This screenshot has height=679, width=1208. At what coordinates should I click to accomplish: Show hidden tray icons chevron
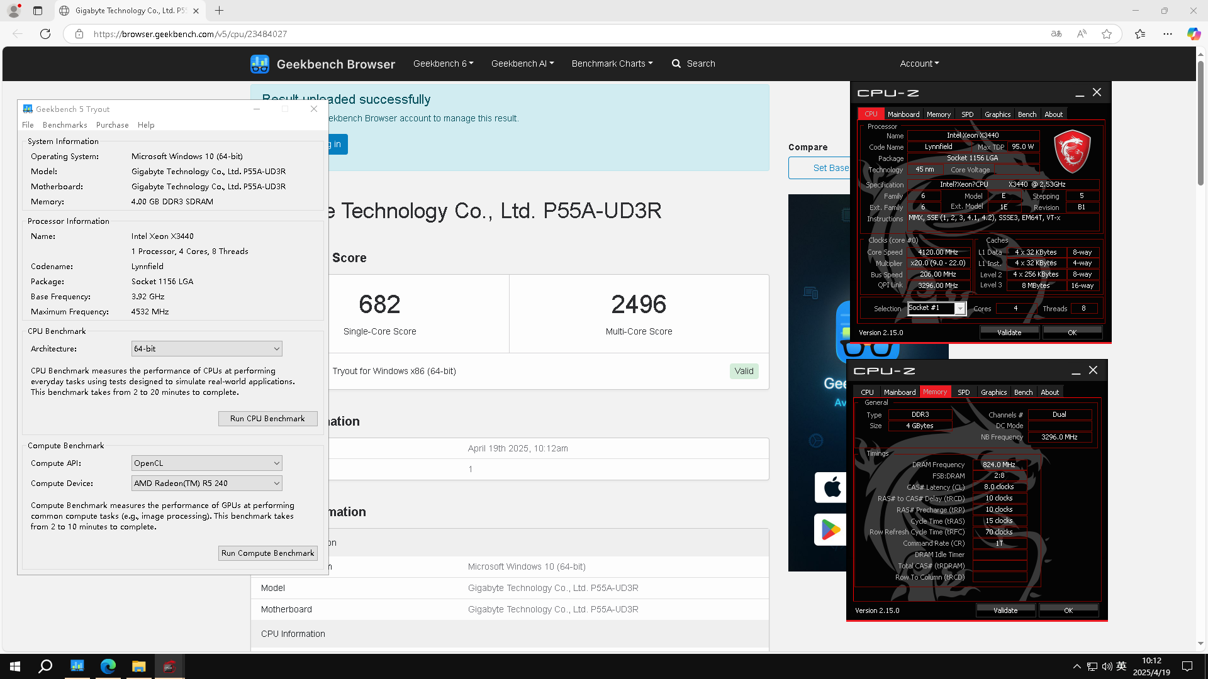(1077, 666)
